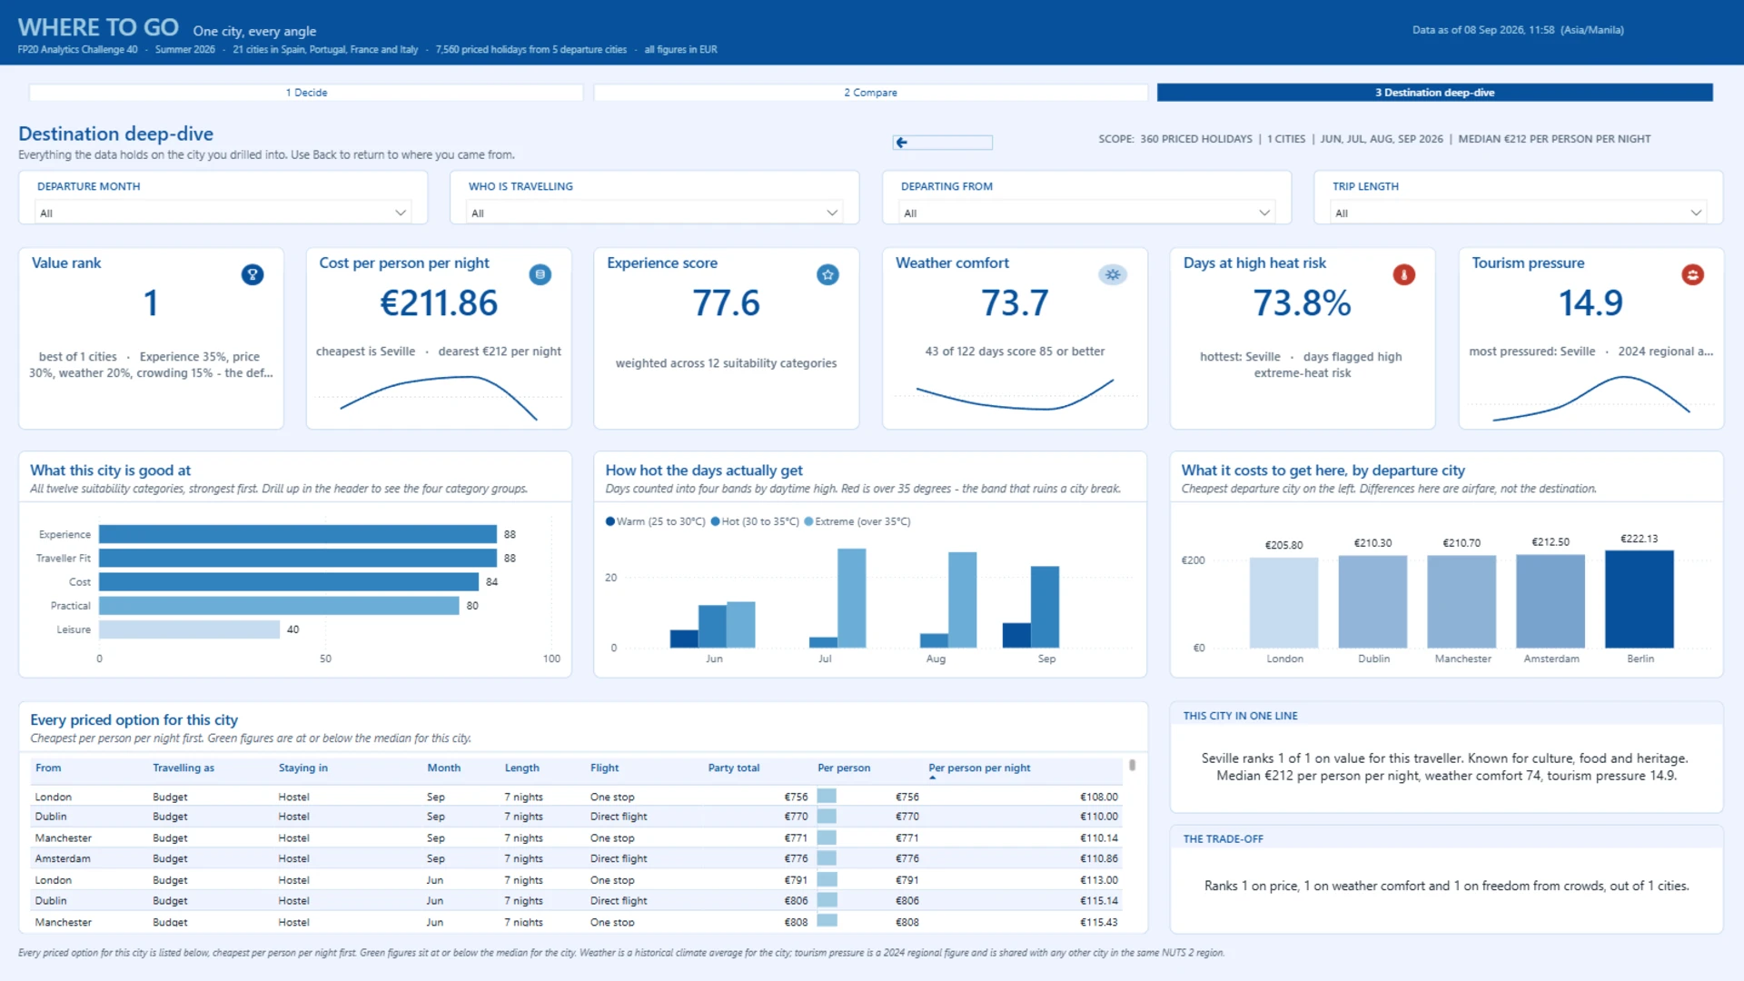Screen dimensions: 1744x981
Task: Click the Cost per person per night sparkline
Action: pyautogui.click(x=439, y=398)
